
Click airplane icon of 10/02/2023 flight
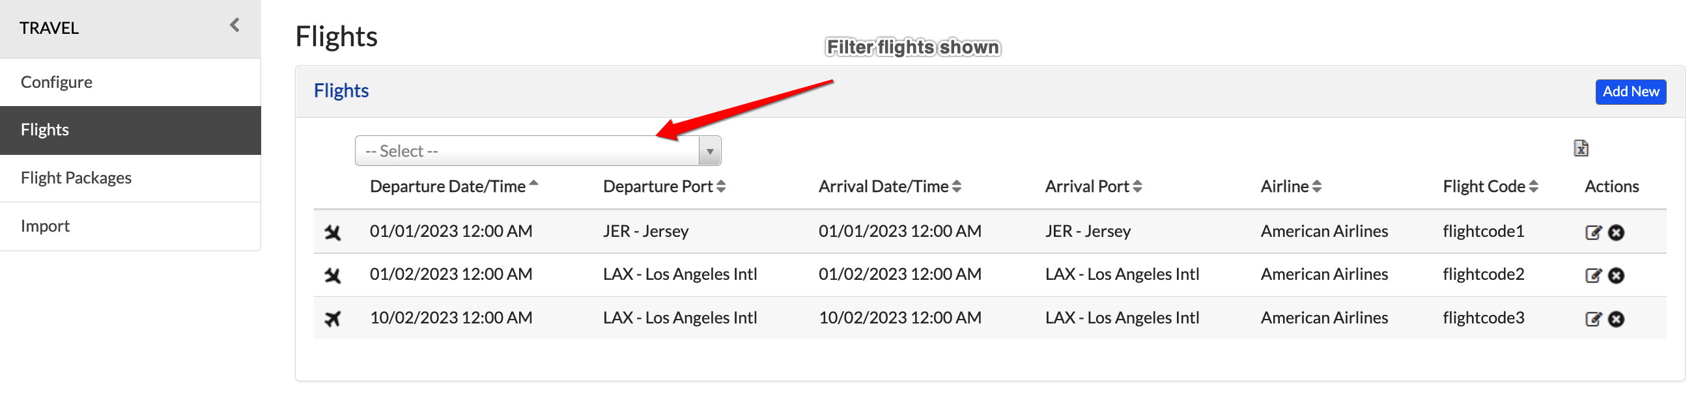[332, 318]
